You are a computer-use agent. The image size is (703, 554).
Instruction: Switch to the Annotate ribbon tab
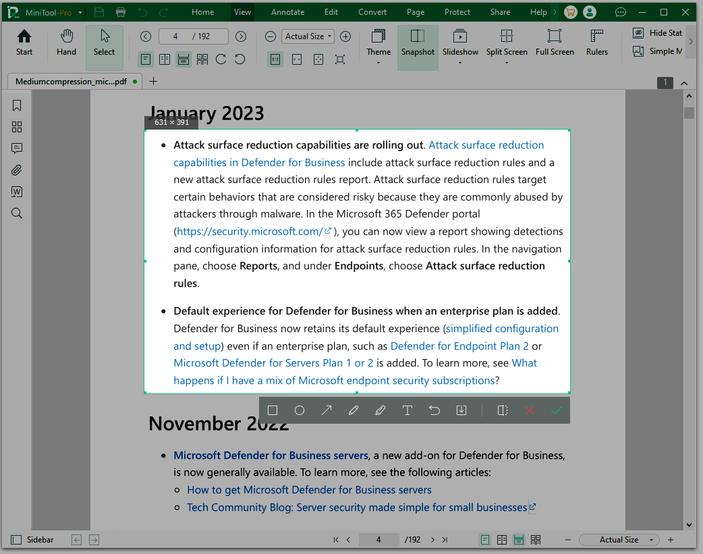288,11
